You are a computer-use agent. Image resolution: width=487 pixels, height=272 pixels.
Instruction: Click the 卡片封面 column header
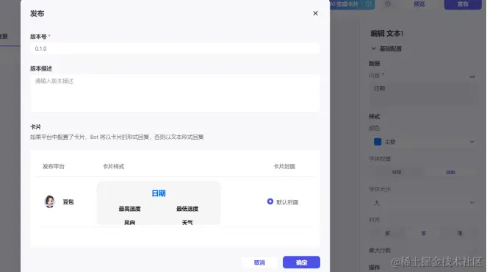pyautogui.click(x=284, y=167)
